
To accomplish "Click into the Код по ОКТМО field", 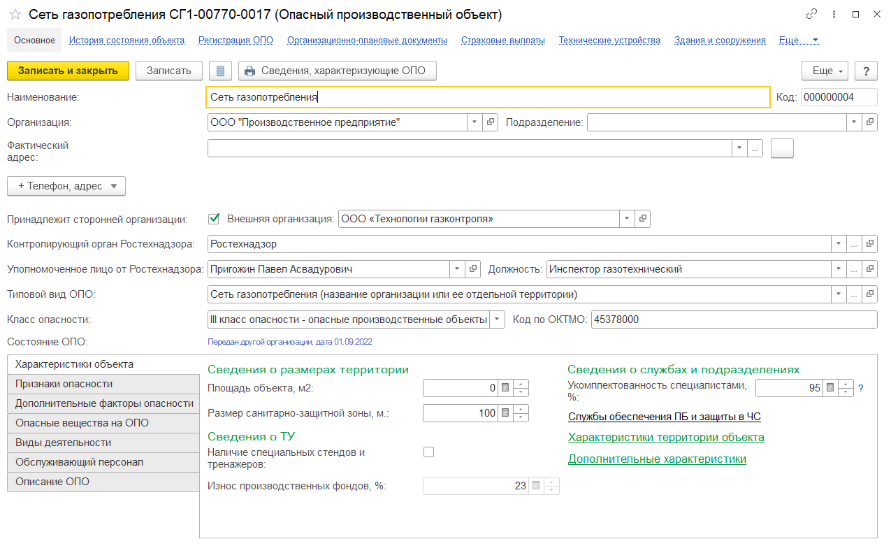I will click(x=732, y=319).
